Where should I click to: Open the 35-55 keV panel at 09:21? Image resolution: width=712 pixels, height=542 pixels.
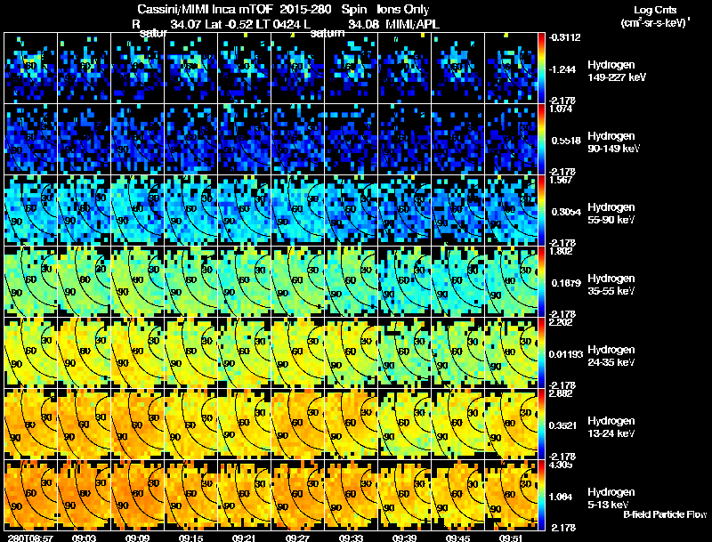[x=244, y=281]
